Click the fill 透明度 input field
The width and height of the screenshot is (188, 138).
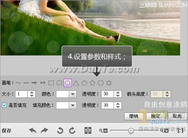tap(108, 105)
